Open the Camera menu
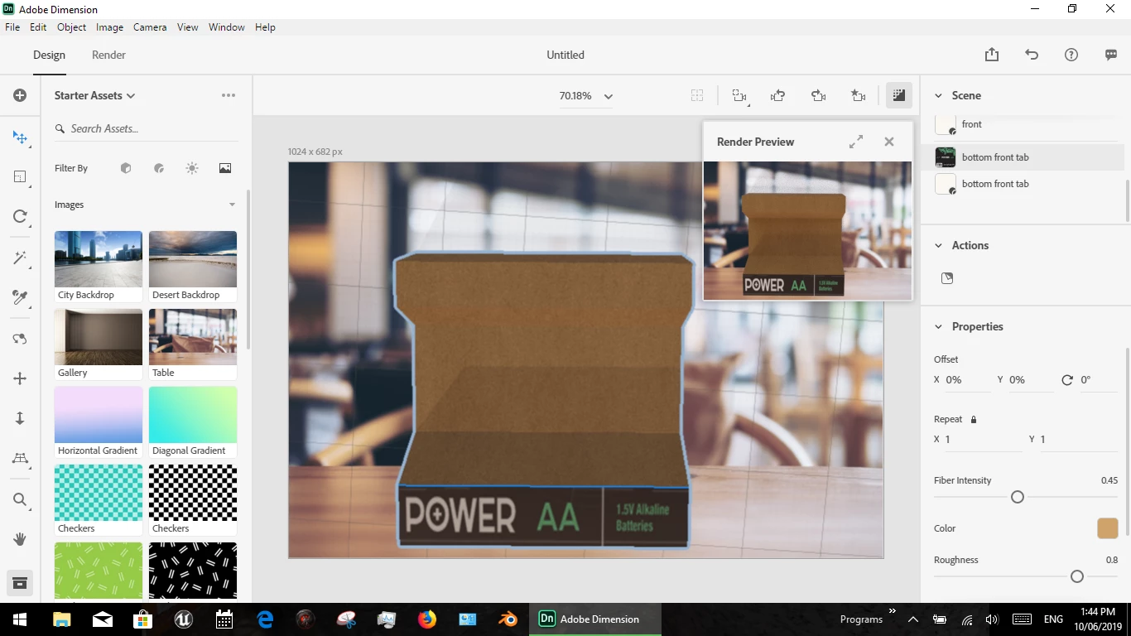This screenshot has height=636, width=1131. click(150, 27)
